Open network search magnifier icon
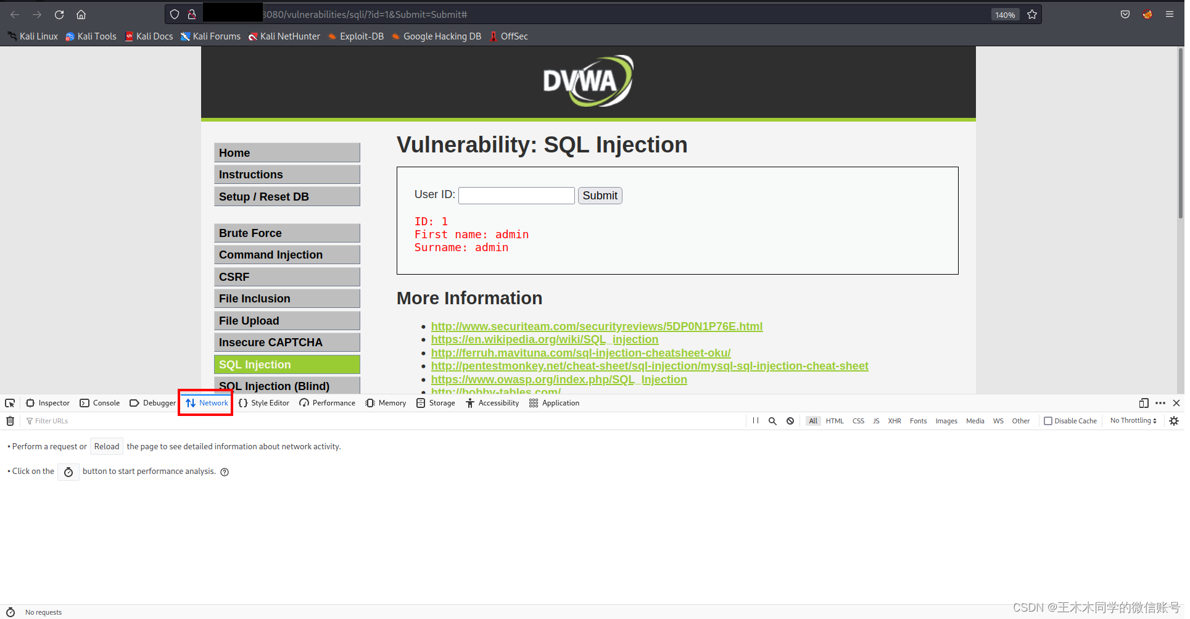1190x619 pixels. pyautogui.click(x=772, y=421)
